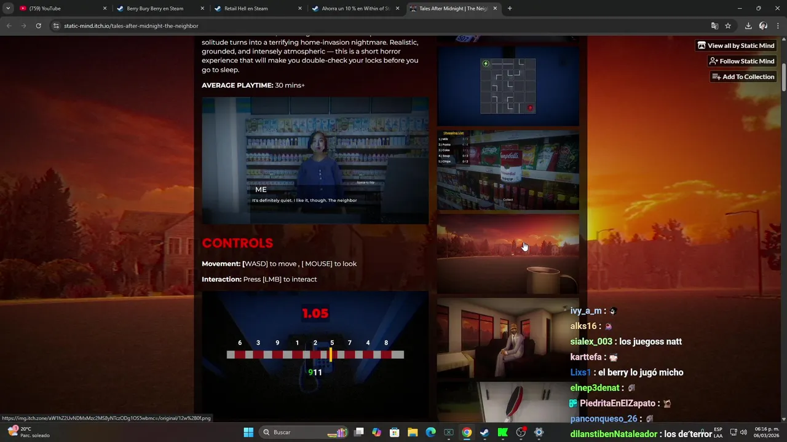Open the Windows Start menu
787x442 pixels.
click(248, 432)
